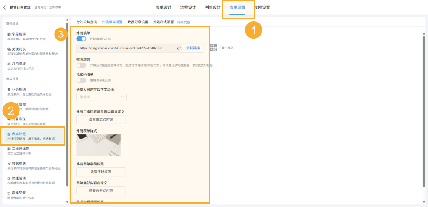
Task: Go back using the top-left arrow
Action: click(x=4, y=7)
